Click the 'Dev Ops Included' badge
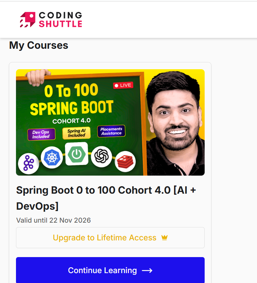257x283 pixels. point(41,134)
